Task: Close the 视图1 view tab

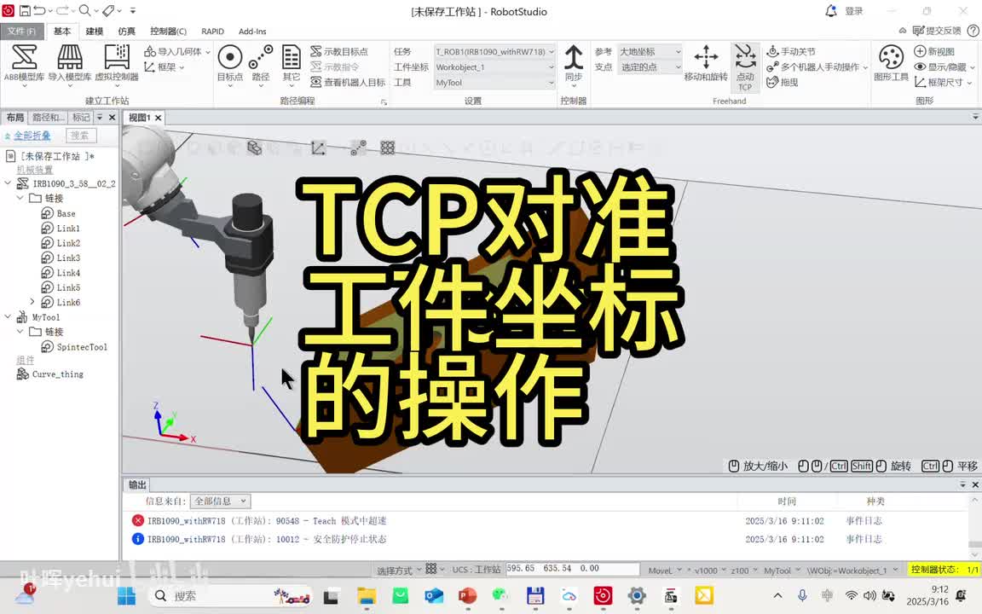Action: point(159,118)
